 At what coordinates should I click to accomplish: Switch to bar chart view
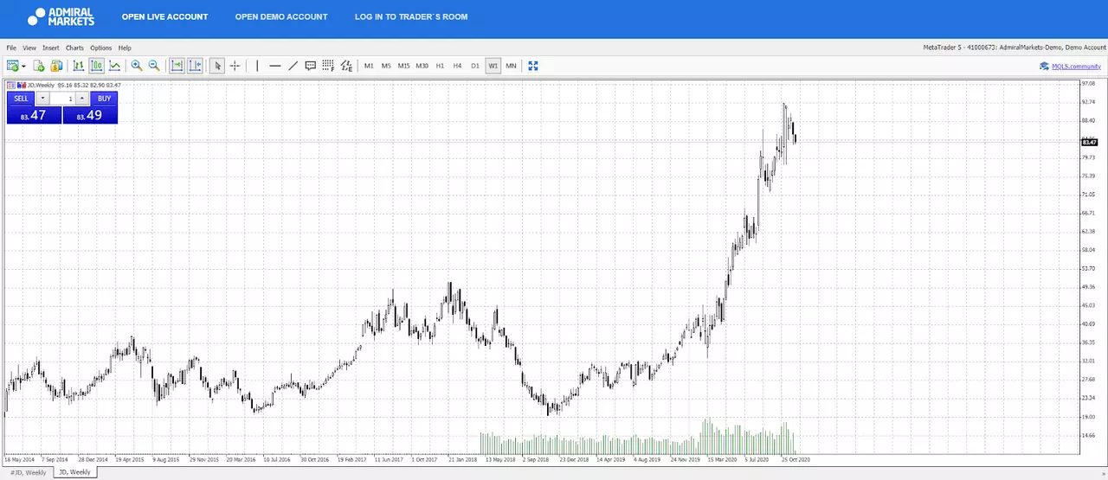tap(78, 66)
